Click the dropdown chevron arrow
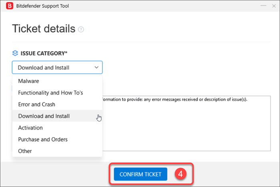Screen dimensions: 280x187 [96, 67]
